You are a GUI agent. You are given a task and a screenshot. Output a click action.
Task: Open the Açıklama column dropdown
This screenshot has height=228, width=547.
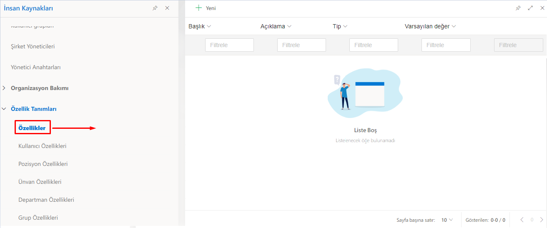click(289, 26)
